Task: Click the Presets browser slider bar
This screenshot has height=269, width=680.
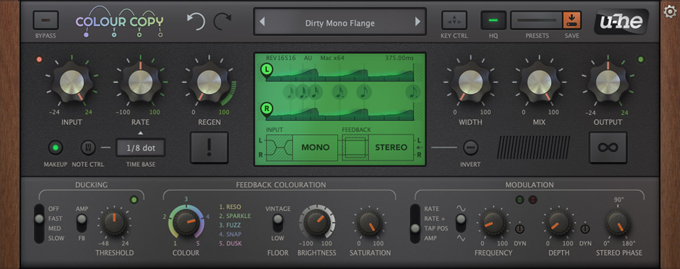Action: pyautogui.click(x=536, y=21)
